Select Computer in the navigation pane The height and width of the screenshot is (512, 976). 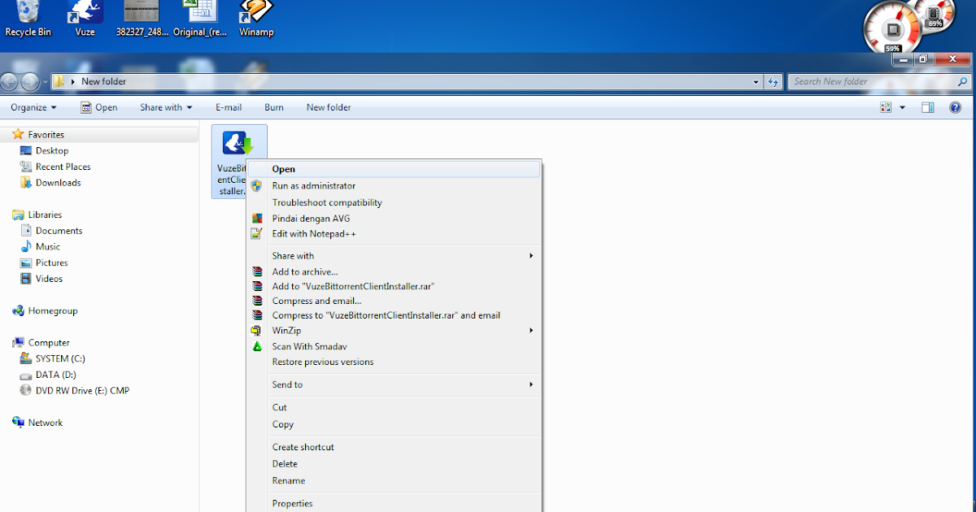click(x=49, y=342)
